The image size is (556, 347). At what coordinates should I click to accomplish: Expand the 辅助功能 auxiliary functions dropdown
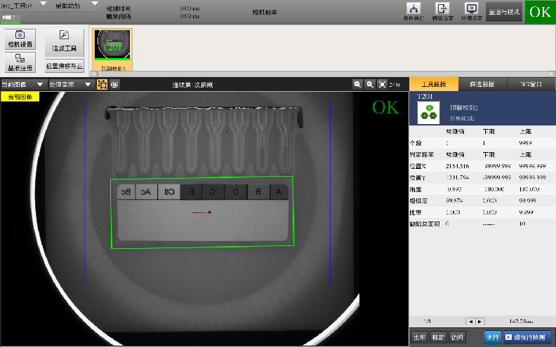tap(95, 4)
